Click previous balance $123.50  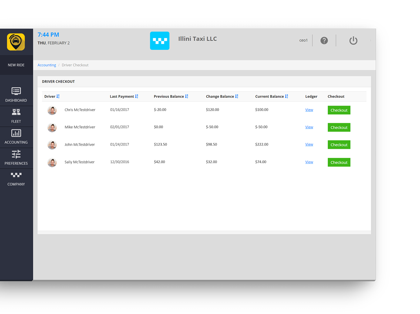coord(160,144)
